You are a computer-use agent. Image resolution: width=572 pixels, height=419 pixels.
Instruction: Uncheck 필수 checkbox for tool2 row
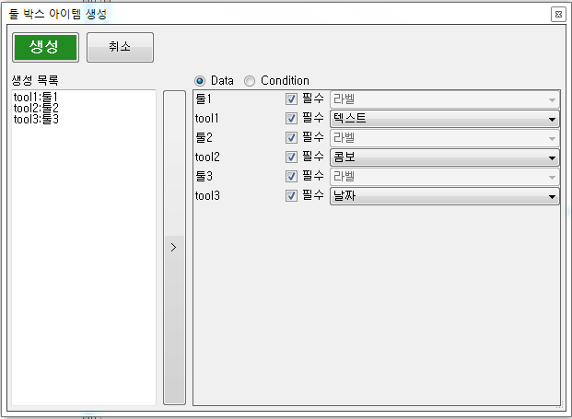[291, 157]
